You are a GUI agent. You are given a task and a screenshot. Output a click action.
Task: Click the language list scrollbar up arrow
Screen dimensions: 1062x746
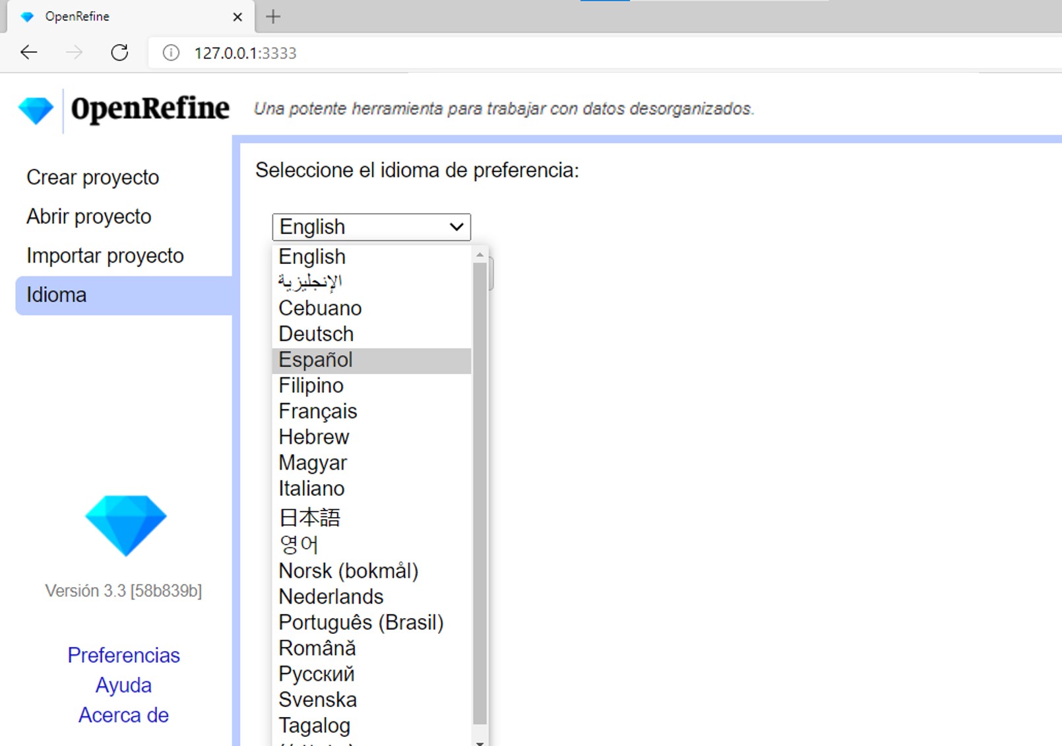[480, 254]
